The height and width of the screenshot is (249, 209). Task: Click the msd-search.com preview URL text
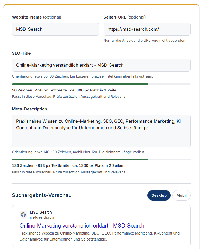click(x=42, y=217)
